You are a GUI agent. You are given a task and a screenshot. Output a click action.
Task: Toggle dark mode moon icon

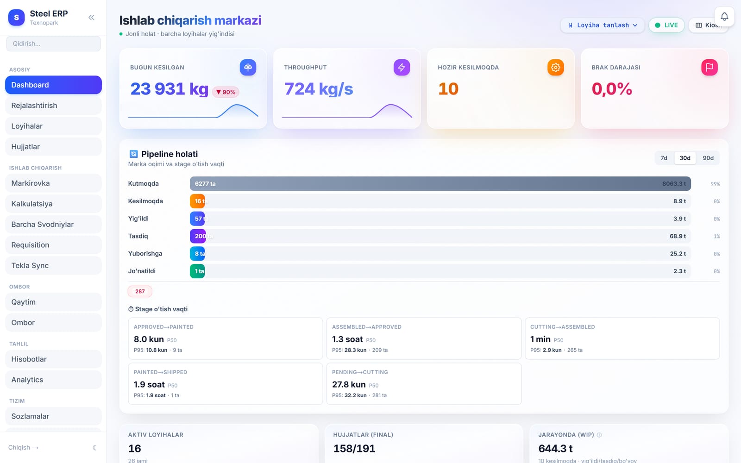click(x=94, y=448)
